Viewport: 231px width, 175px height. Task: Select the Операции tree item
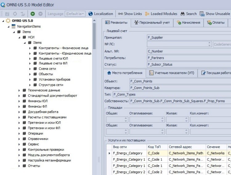(x=35, y=133)
